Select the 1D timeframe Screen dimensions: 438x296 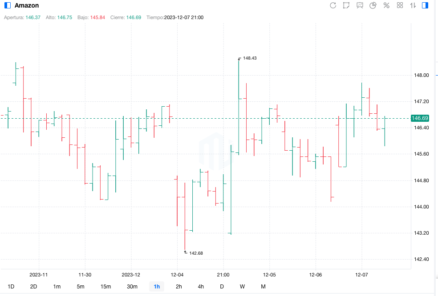(x=11, y=287)
